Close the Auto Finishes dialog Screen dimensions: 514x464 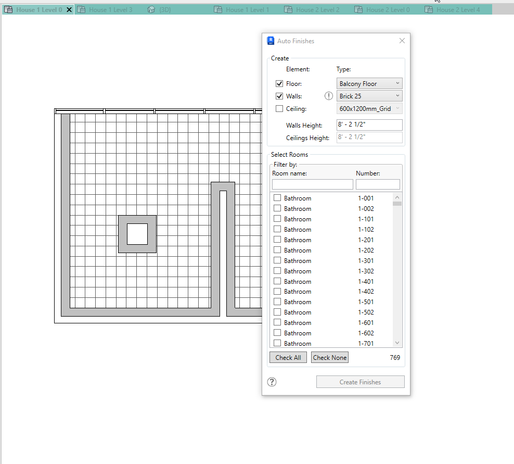(x=402, y=41)
